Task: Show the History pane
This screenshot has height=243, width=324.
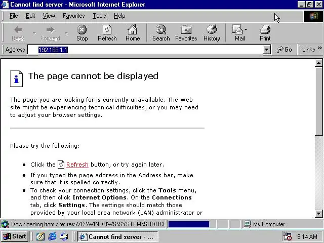Action: [212, 33]
